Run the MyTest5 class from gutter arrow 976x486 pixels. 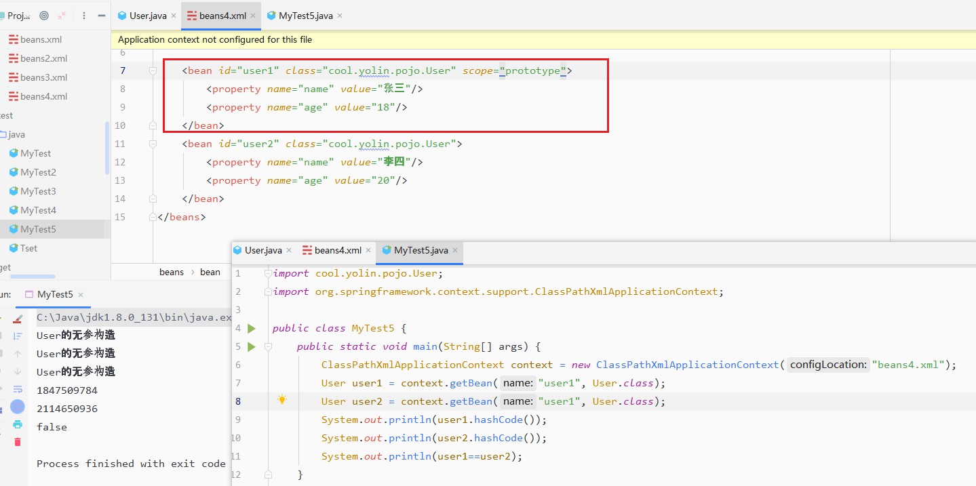[x=252, y=329]
